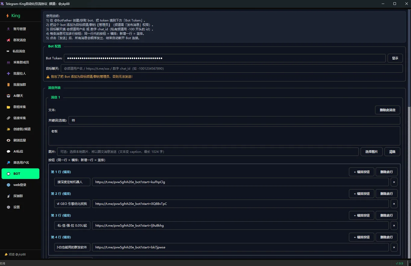
Task: Click the 筛选用户名 magnifier icon
Action: (x=8, y=162)
